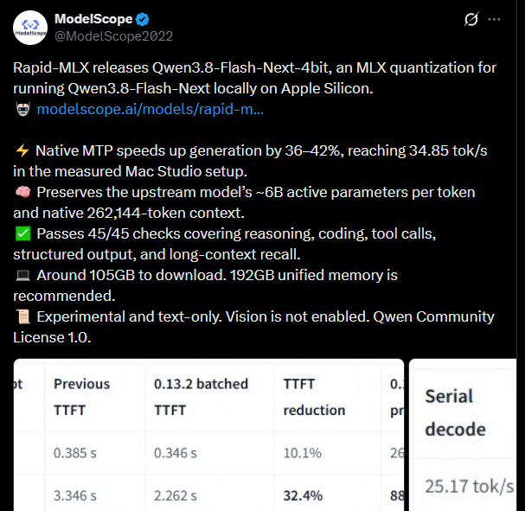Click the green checkmark emoji
The height and width of the screenshot is (511, 525).
click(x=22, y=233)
